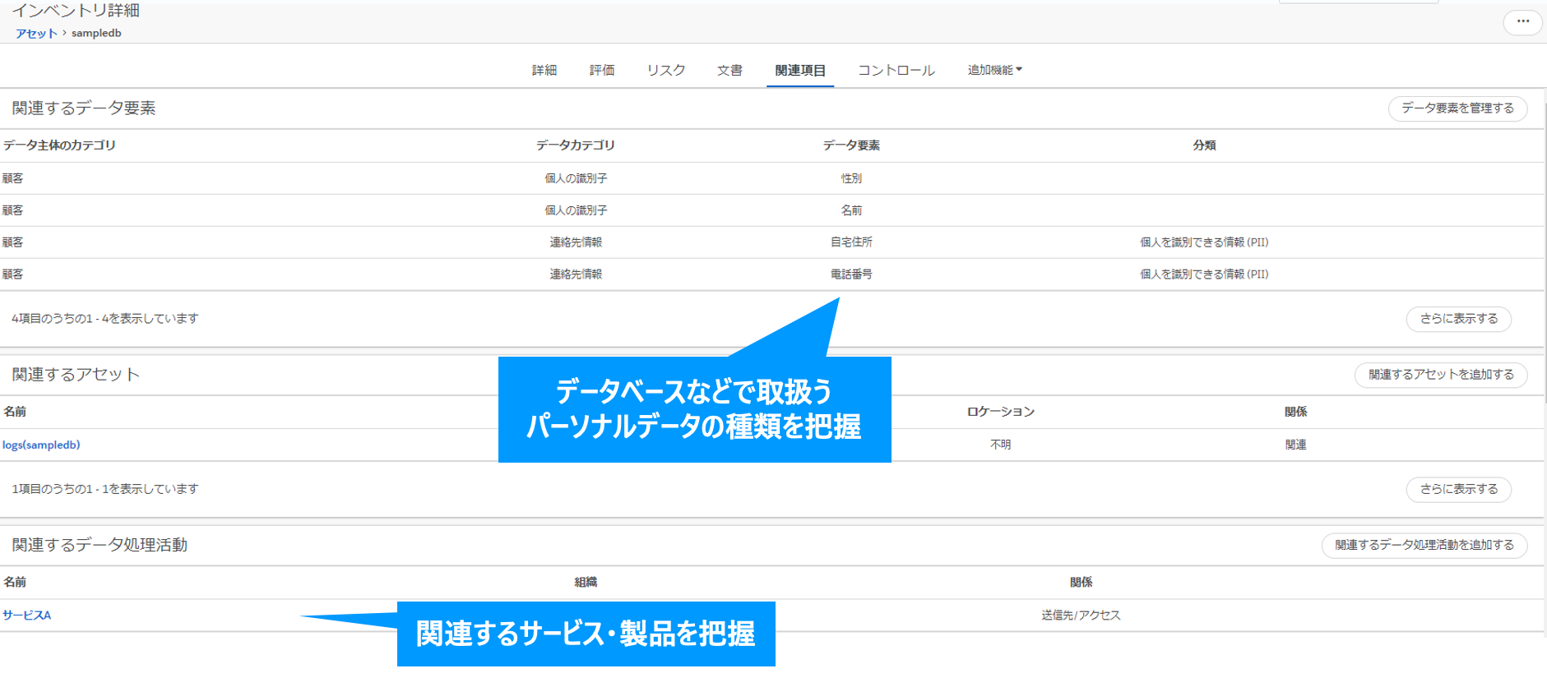Click the アセット breadcrumb link

pos(36,34)
